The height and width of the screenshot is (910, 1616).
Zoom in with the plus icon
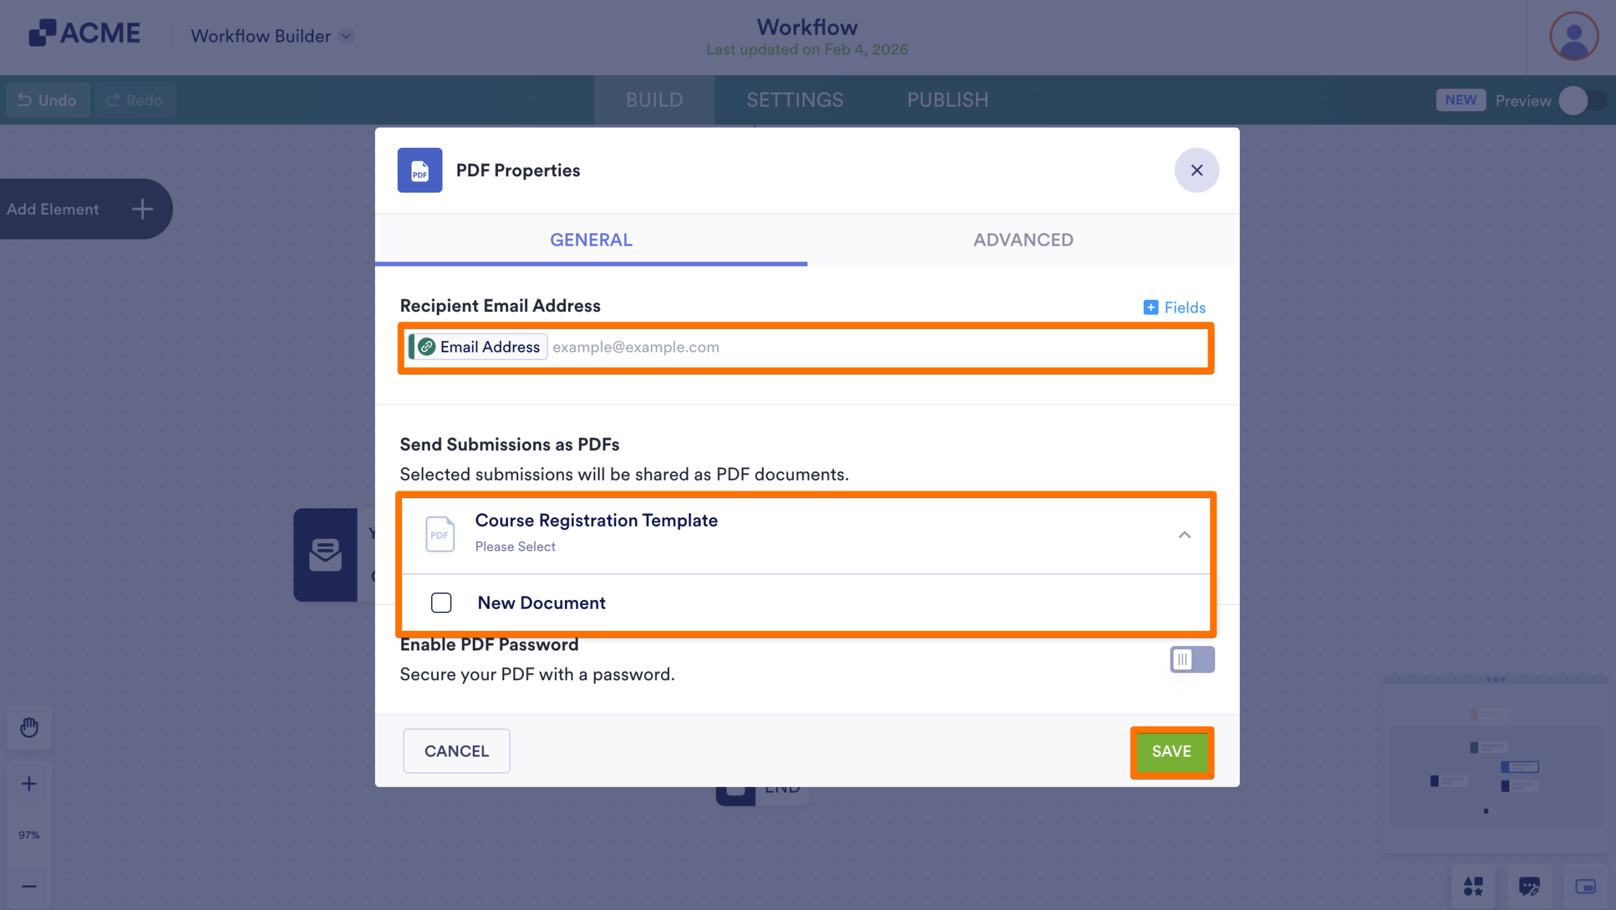(x=29, y=784)
